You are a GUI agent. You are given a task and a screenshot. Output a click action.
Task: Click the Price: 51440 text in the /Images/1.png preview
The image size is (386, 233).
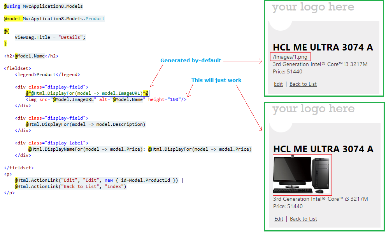pyautogui.click(x=287, y=71)
